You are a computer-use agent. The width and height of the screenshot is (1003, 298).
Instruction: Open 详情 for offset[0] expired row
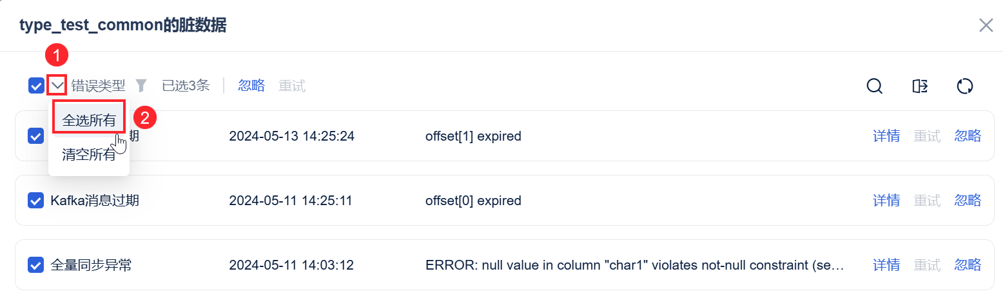[x=886, y=201]
